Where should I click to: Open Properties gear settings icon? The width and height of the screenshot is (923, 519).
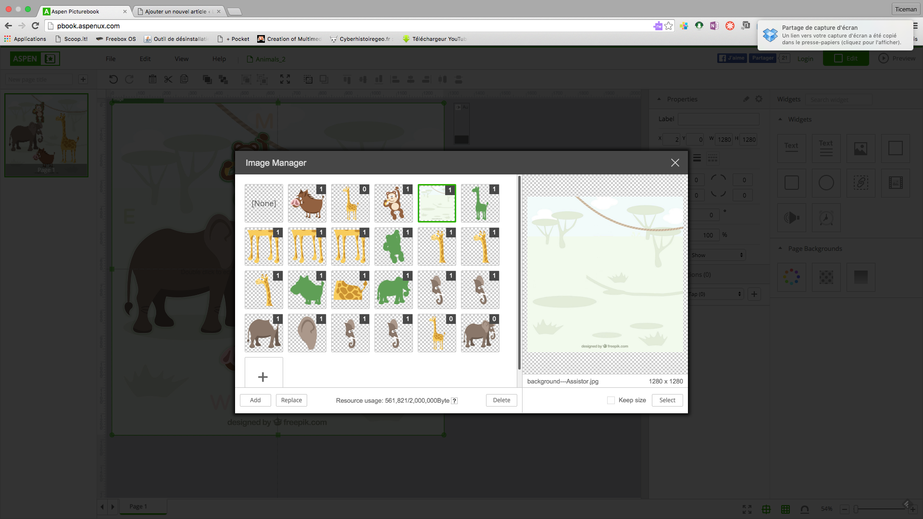pyautogui.click(x=759, y=99)
